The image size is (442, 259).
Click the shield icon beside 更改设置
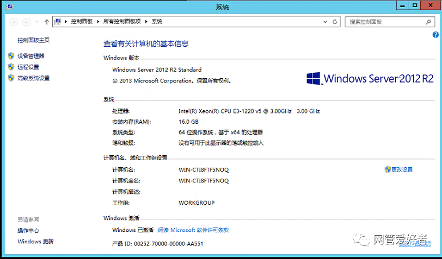click(x=388, y=169)
